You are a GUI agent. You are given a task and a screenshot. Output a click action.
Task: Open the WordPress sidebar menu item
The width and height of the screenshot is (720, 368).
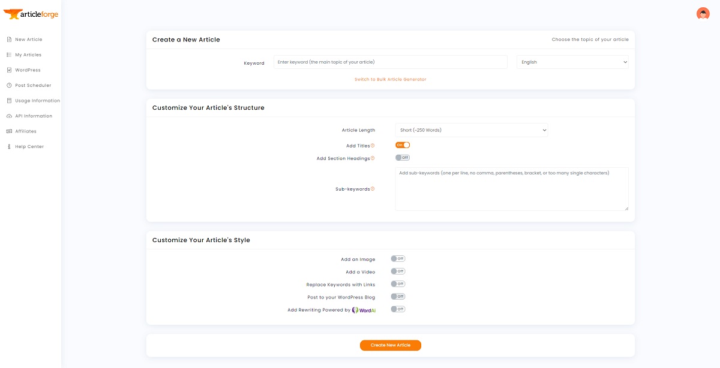point(28,70)
